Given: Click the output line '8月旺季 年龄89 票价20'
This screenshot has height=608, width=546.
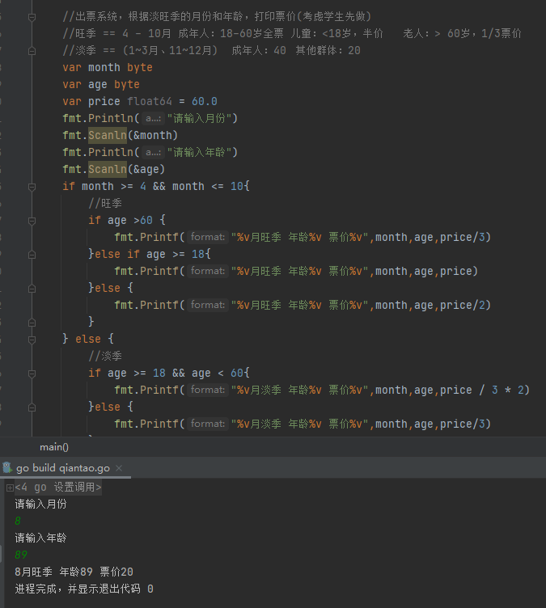Looking at the screenshot, I should point(74,572).
